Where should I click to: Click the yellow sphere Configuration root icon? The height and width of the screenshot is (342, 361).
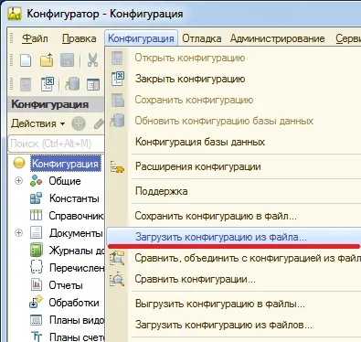(19, 163)
